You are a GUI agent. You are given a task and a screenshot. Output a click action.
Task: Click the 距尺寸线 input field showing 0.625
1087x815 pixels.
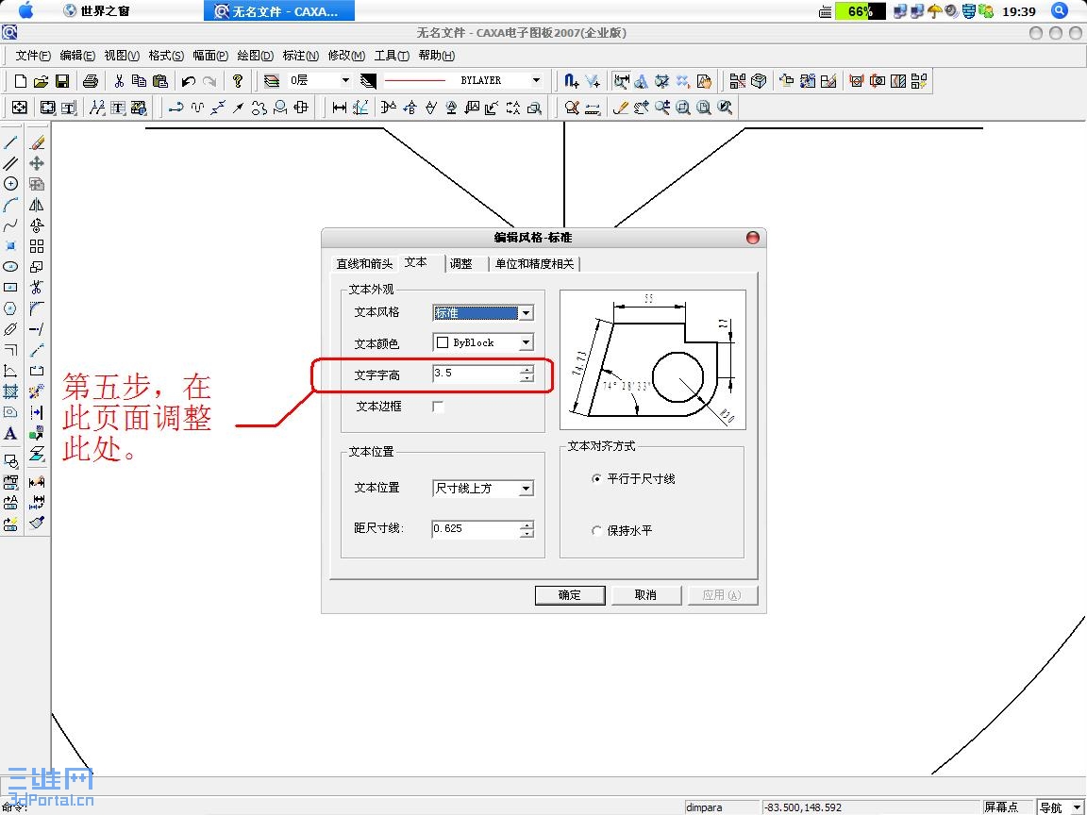pyautogui.click(x=476, y=529)
